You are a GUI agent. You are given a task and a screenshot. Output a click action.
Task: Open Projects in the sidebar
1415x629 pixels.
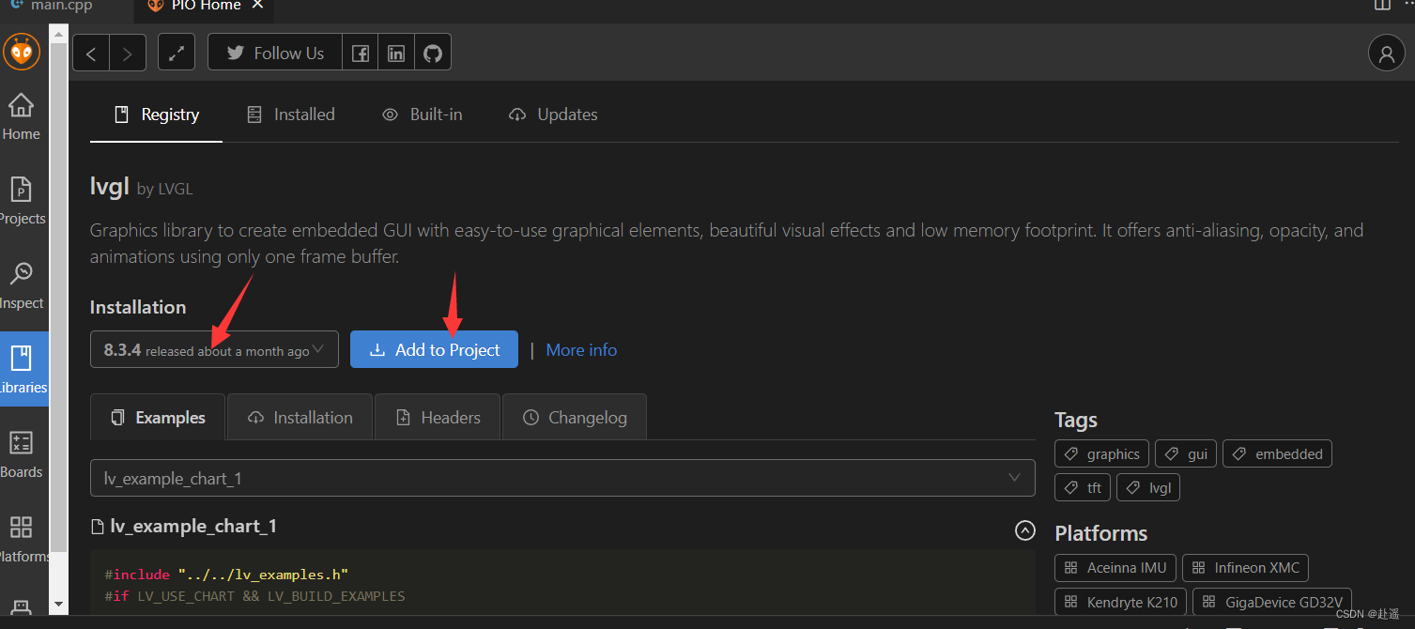[21, 201]
